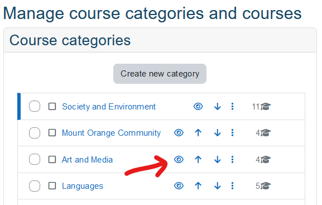Viewport: 322px width, 205px height.
Task: Toggle visibility of Languages category
Action: (179, 186)
